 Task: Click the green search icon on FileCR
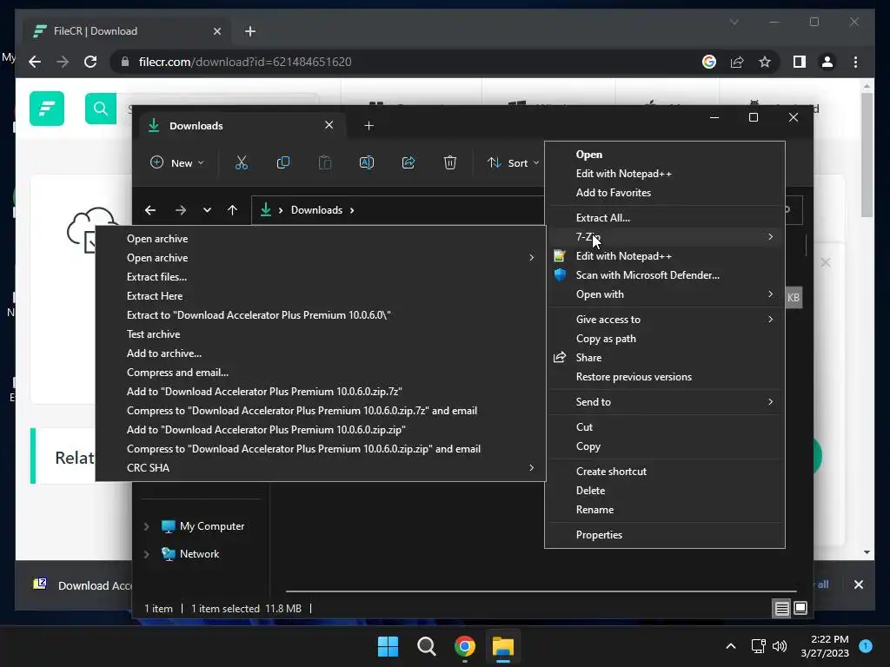coord(101,109)
